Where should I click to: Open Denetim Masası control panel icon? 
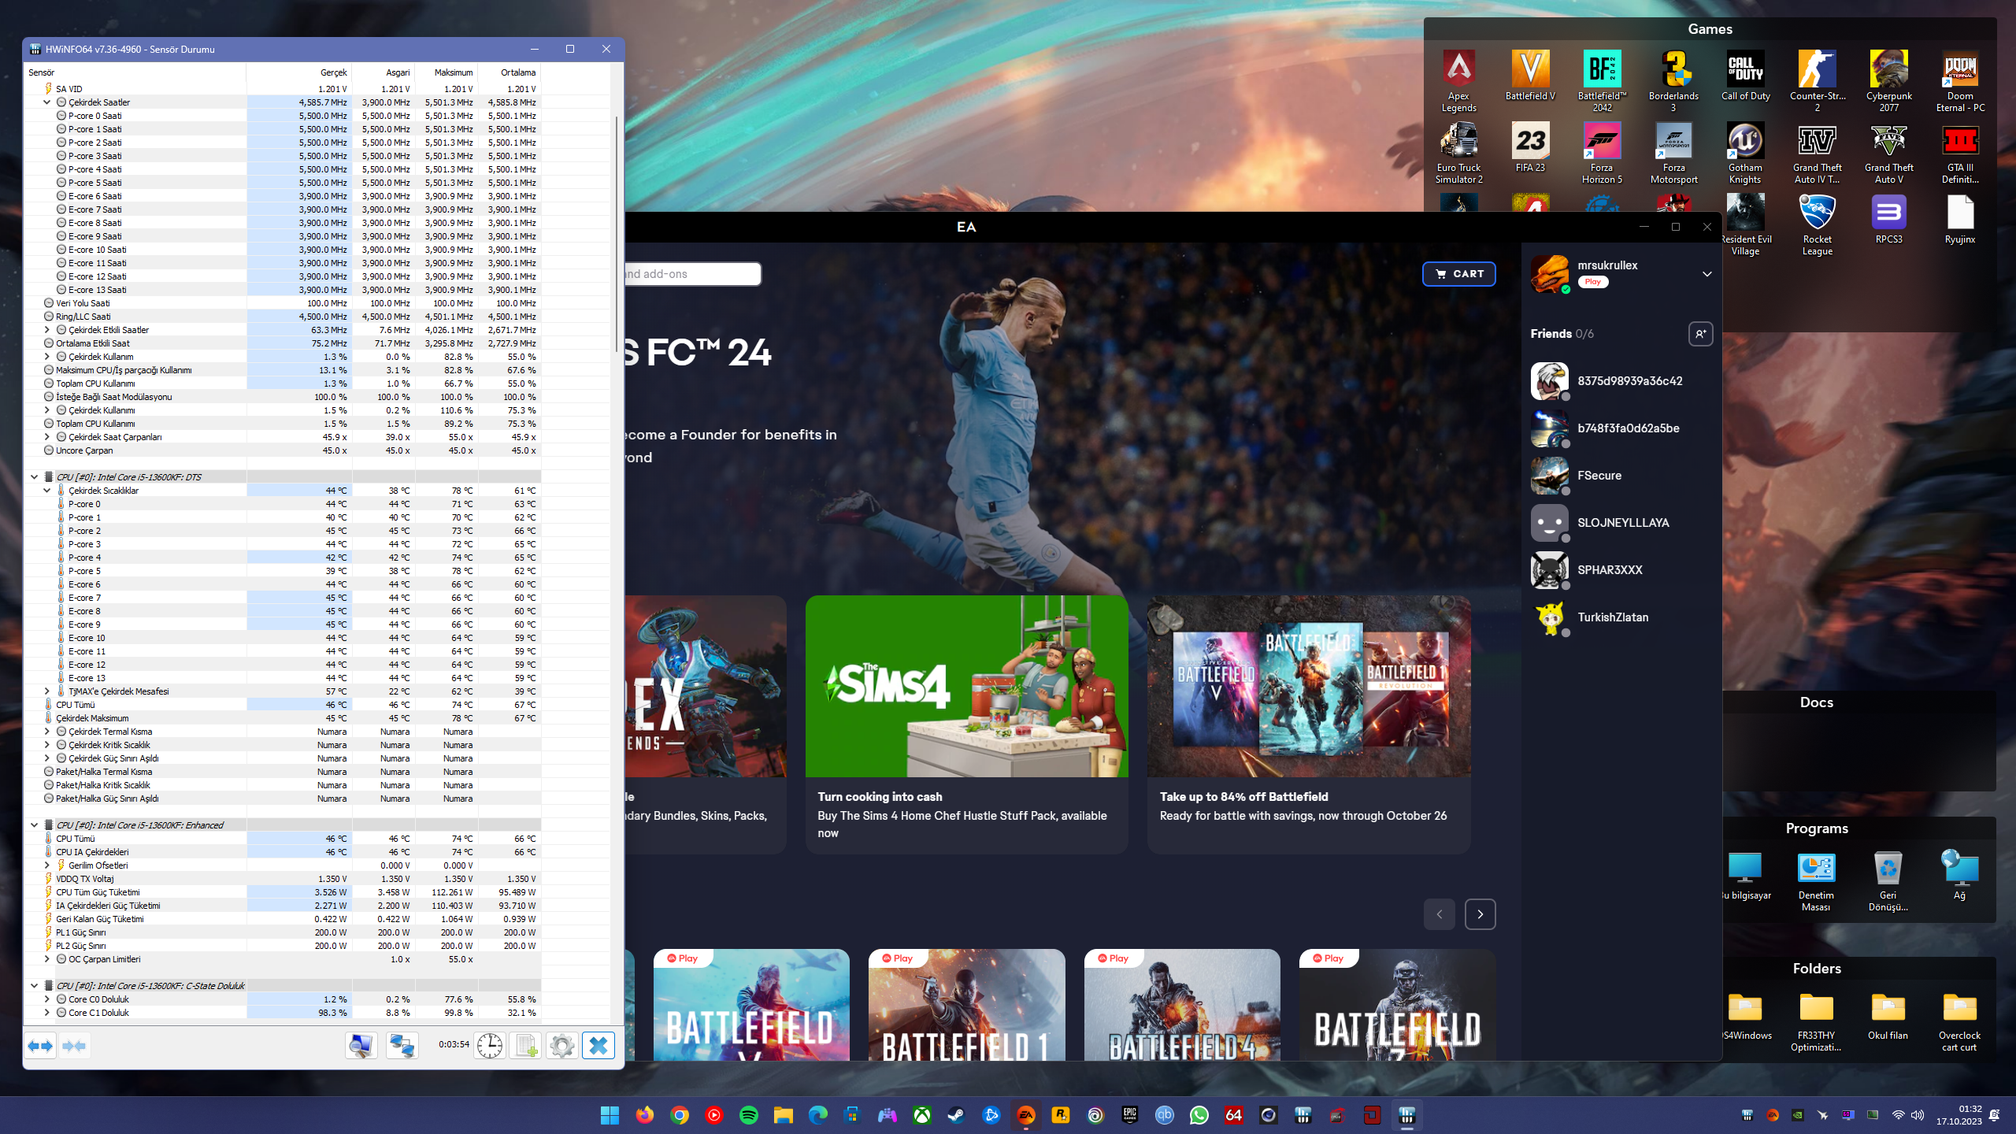click(x=1816, y=881)
